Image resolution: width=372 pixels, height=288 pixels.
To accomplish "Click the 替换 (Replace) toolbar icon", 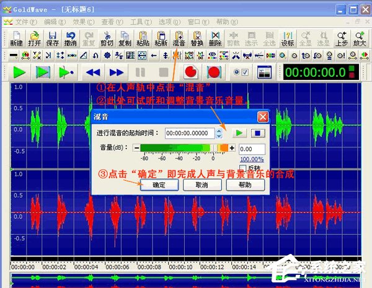I will click(197, 39).
